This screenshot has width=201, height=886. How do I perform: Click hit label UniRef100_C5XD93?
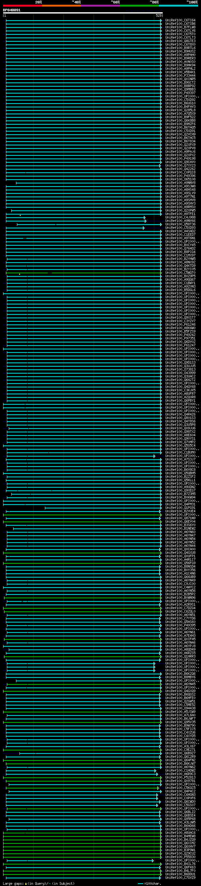click(180, 228)
